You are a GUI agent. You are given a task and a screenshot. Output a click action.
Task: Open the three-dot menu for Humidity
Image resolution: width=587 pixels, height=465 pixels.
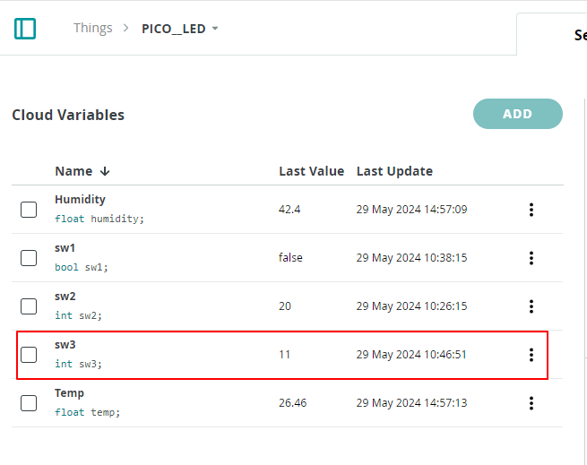click(x=531, y=210)
